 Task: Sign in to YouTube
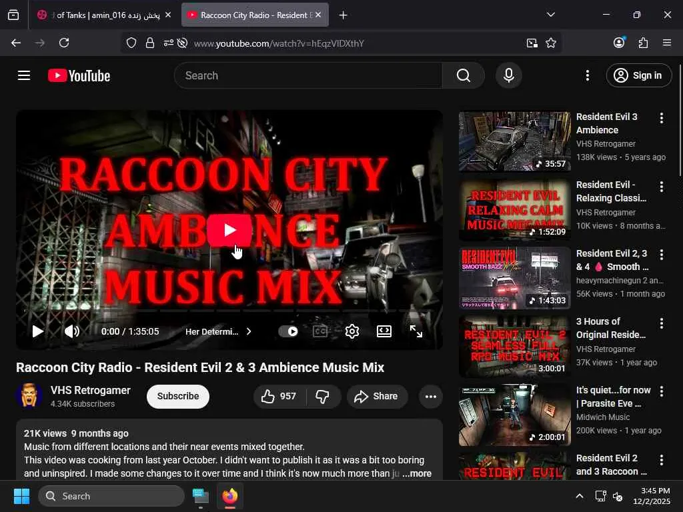638,75
